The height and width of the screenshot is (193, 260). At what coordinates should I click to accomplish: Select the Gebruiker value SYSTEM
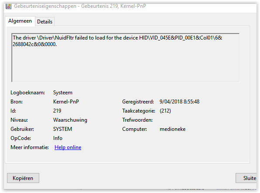pyautogui.click(x=62, y=129)
